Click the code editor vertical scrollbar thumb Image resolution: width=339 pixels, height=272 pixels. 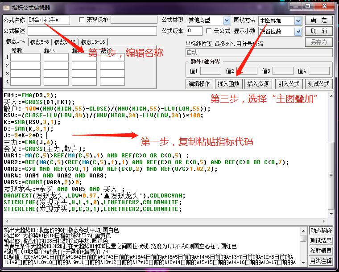tap(331, 175)
